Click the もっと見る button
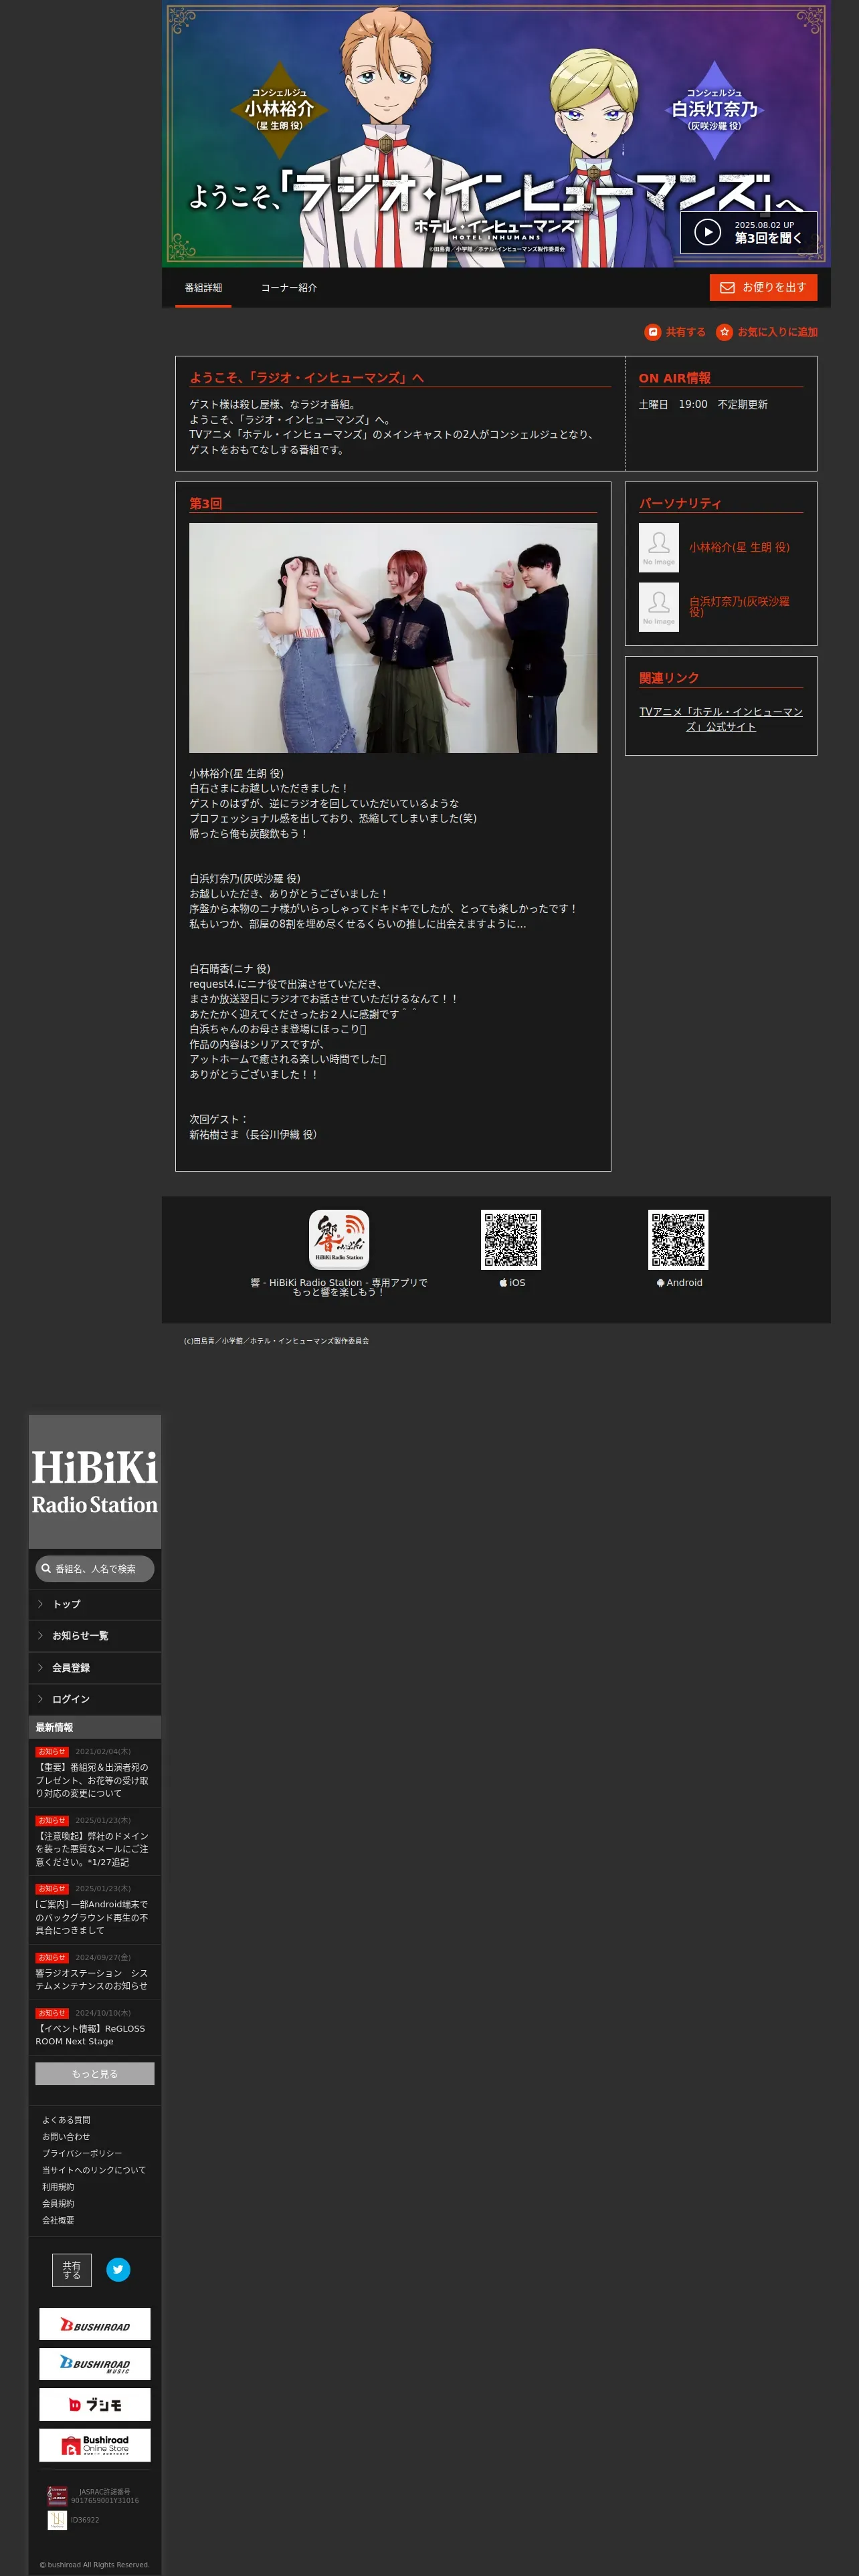The image size is (859, 2576). [x=95, y=2074]
